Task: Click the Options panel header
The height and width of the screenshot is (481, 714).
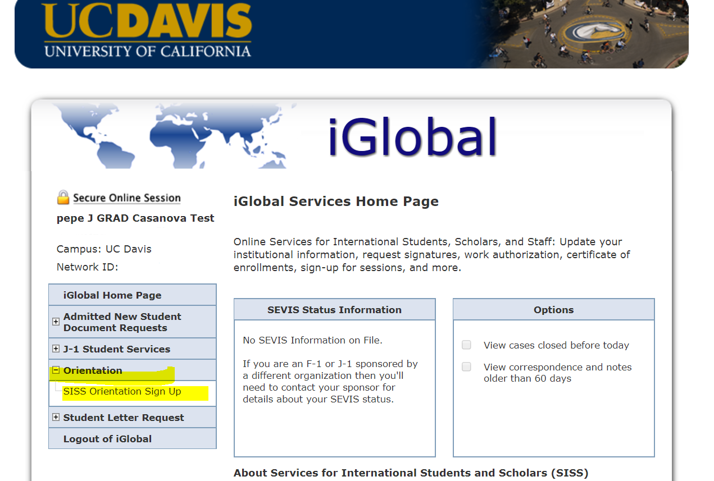Action: [x=553, y=310]
